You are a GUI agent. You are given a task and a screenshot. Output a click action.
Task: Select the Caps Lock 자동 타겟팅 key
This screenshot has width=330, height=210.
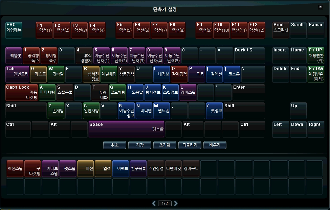[x=22, y=92]
